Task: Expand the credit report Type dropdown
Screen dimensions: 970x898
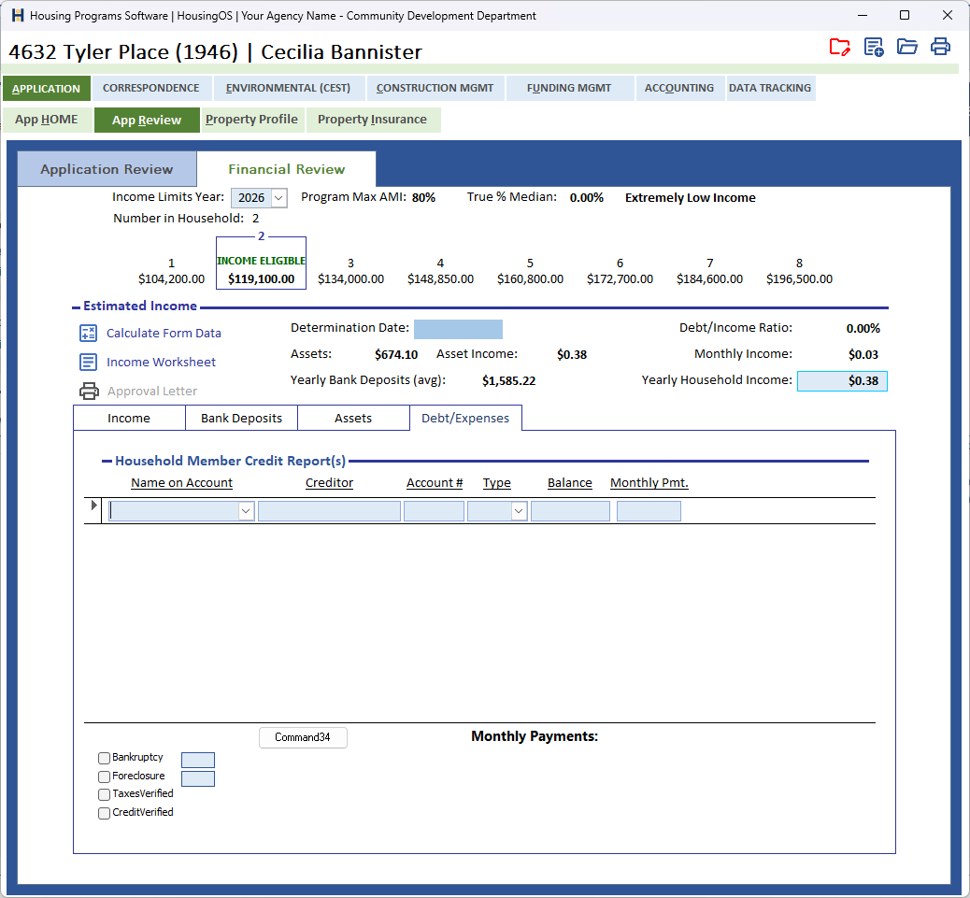Action: pos(519,511)
